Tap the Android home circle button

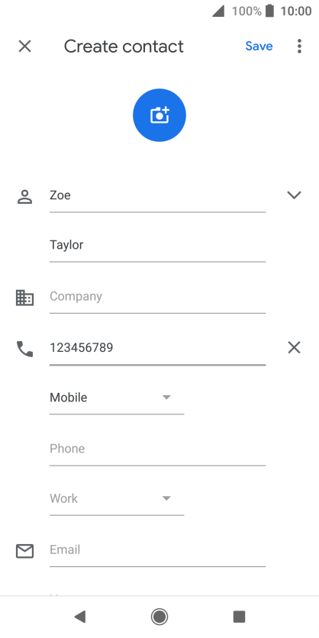click(x=159, y=617)
